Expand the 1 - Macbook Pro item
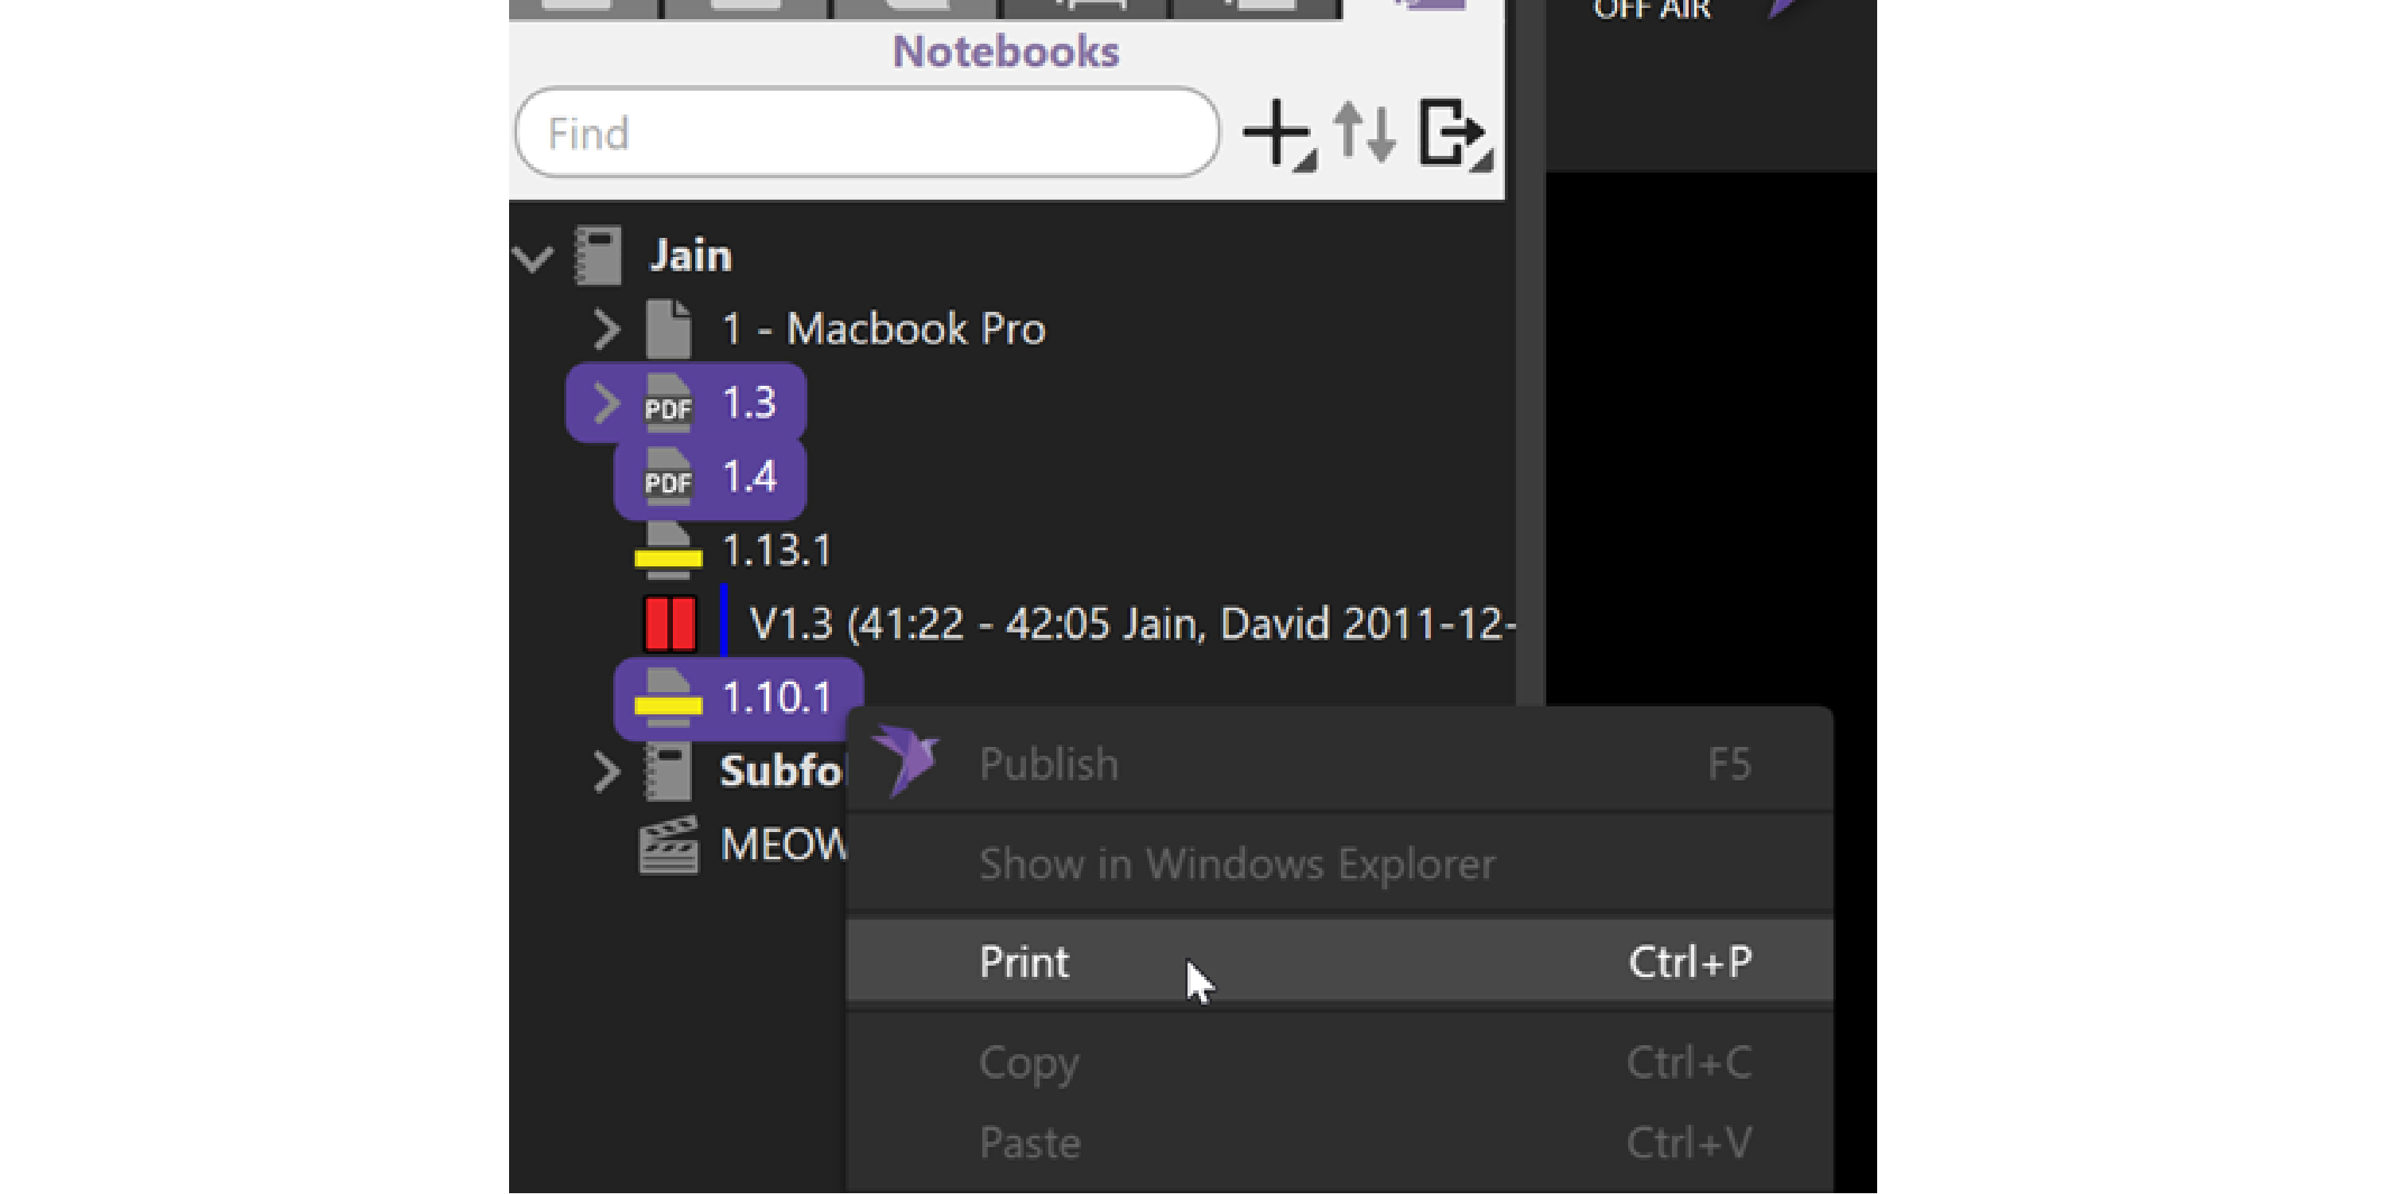This screenshot has height=1194, width=2387. coord(606,329)
